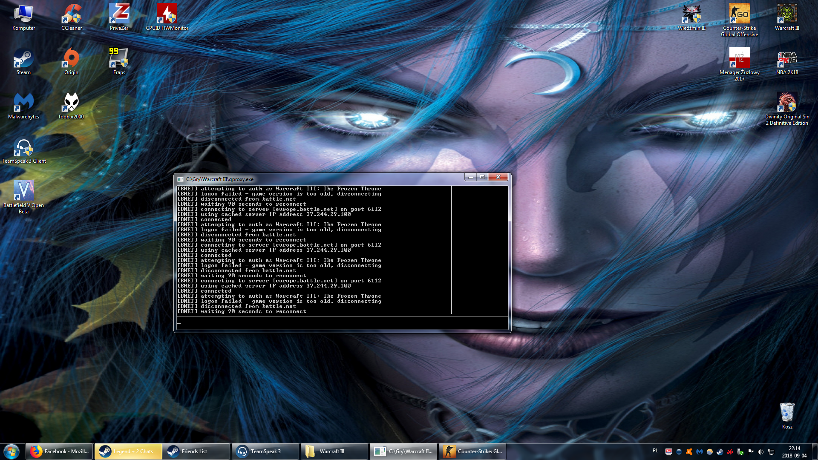The image size is (818, 460).
Task: Maximize the gproxy console window
Action: tap(482, 177)
